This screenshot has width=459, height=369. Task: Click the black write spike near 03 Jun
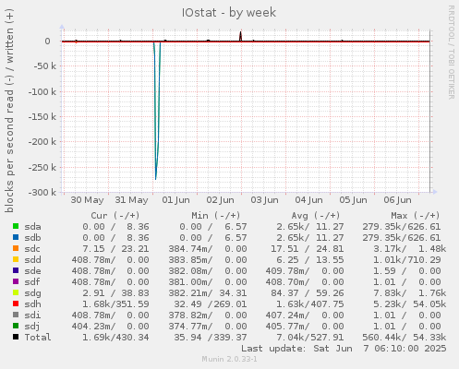tap(241, 36)
